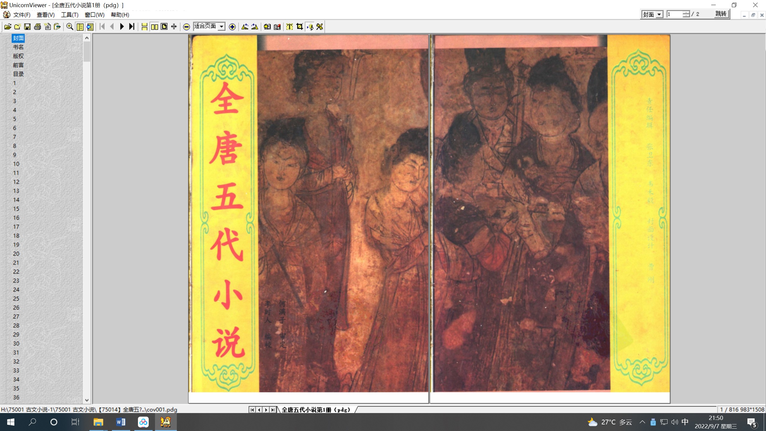The image size is (766, 431).
Task: Rotate page counterclockwise
Action: click(x=245, y=27)
